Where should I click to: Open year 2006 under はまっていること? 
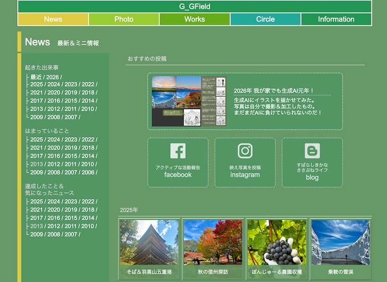click(x=87, y=172)
